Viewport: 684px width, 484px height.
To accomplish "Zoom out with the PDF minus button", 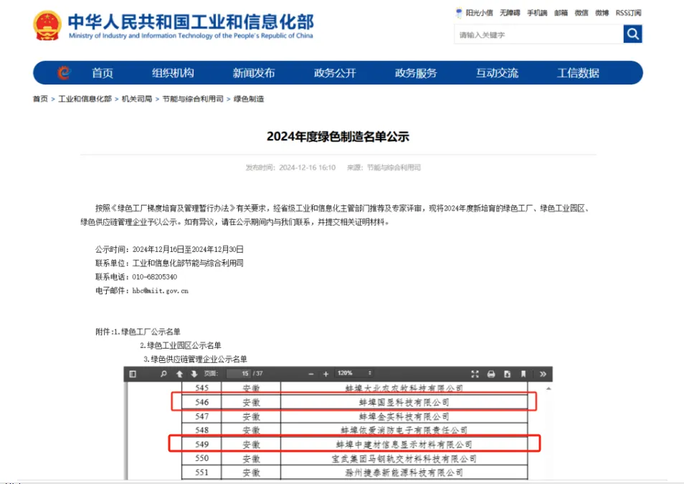I will point(311,374).
